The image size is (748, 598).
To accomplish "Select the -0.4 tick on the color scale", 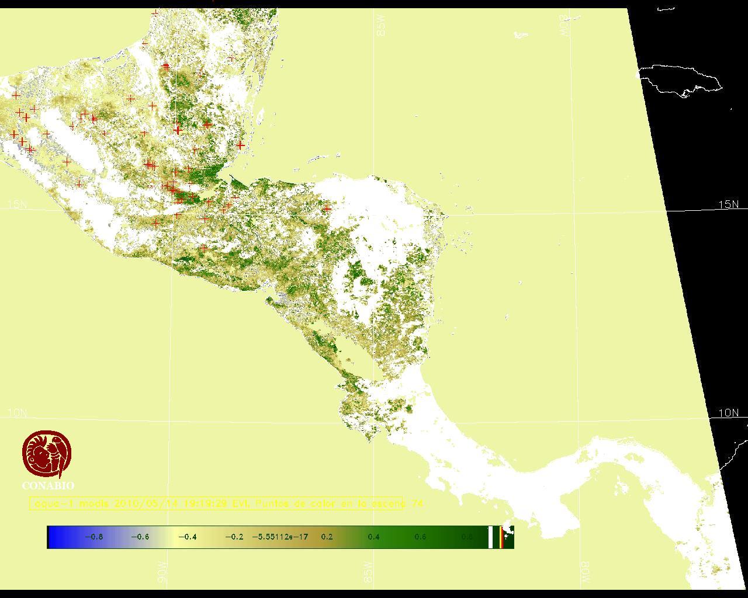I will [187, 537].
